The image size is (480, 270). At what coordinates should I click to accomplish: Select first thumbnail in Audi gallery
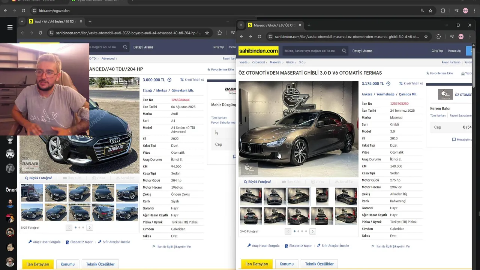32,193
